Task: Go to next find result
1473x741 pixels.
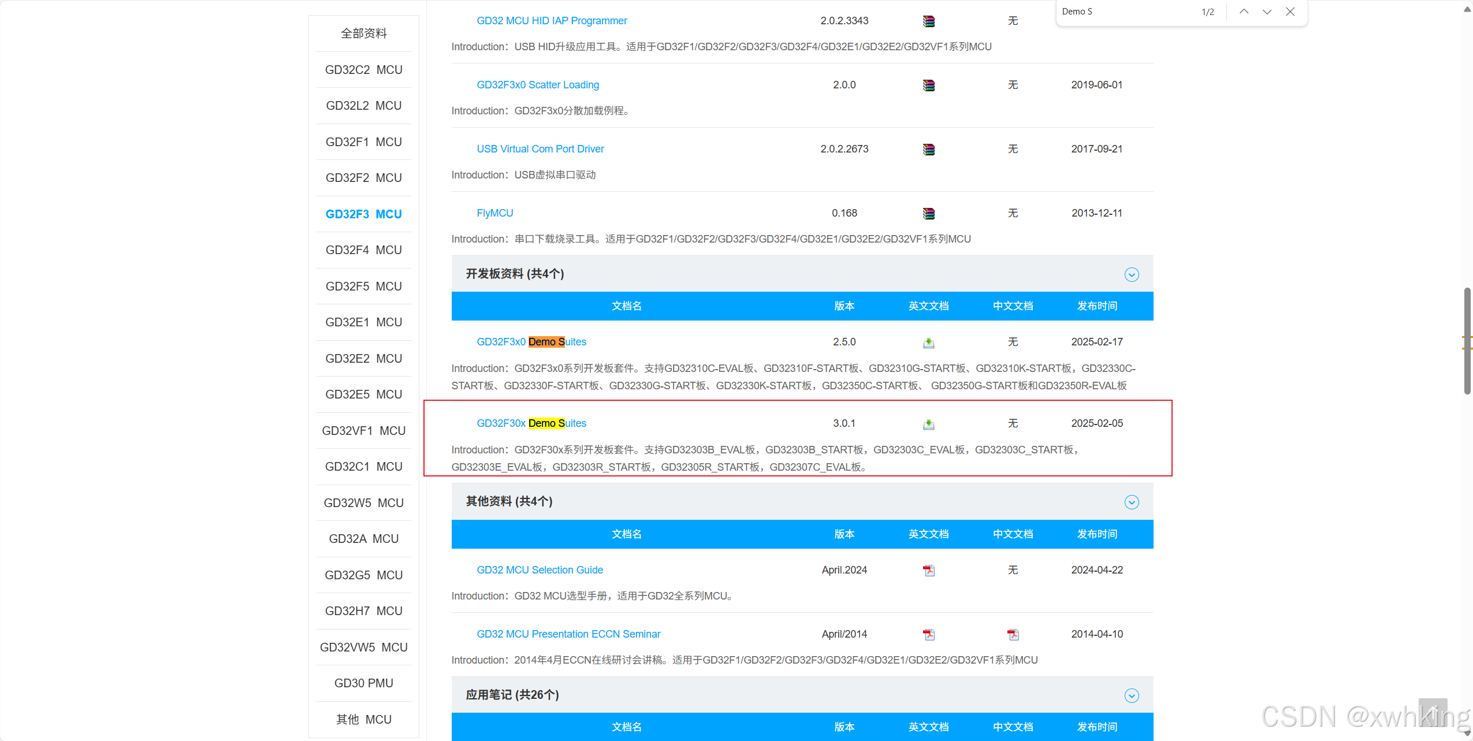Action: (x=1266, y=12)
